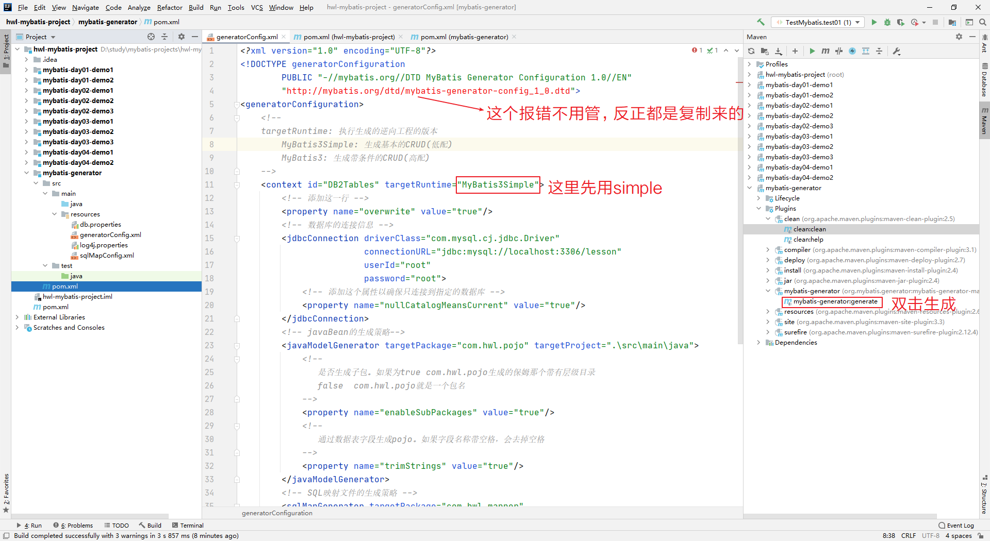
Task: Toggle the Maven side tool window button
Action: click(984, 121)
